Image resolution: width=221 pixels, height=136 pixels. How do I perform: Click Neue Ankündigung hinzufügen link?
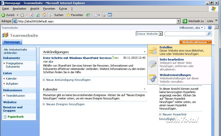(68, 80)
